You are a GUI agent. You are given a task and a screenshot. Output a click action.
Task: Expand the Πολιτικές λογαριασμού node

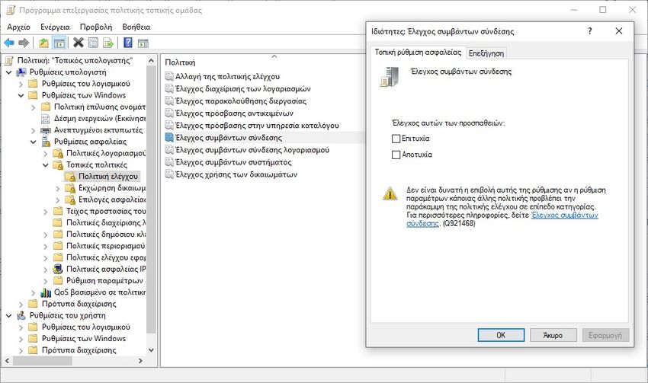click(46, 154)
